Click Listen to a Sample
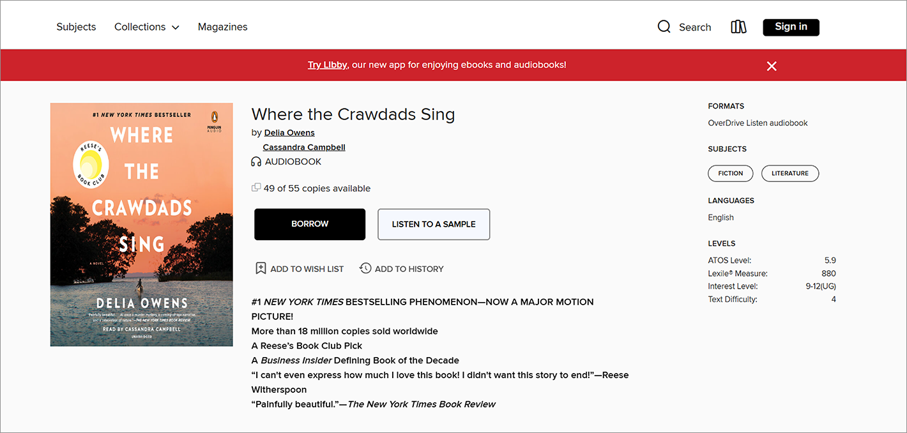Screen dimensions: 907x433 [434, 224]
